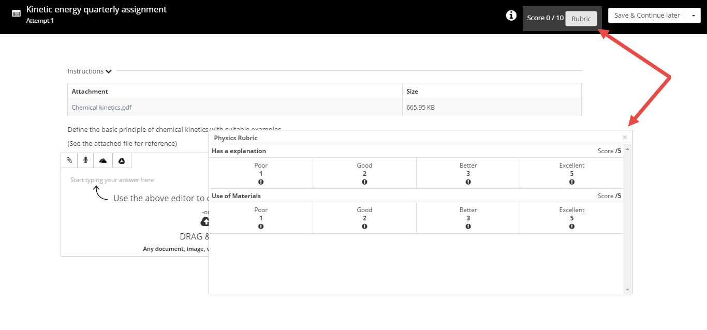The height and width of the screenshot is (330, 707).
Task: Select the microphone audio recording icon
Action: click(x=86, y=160)
